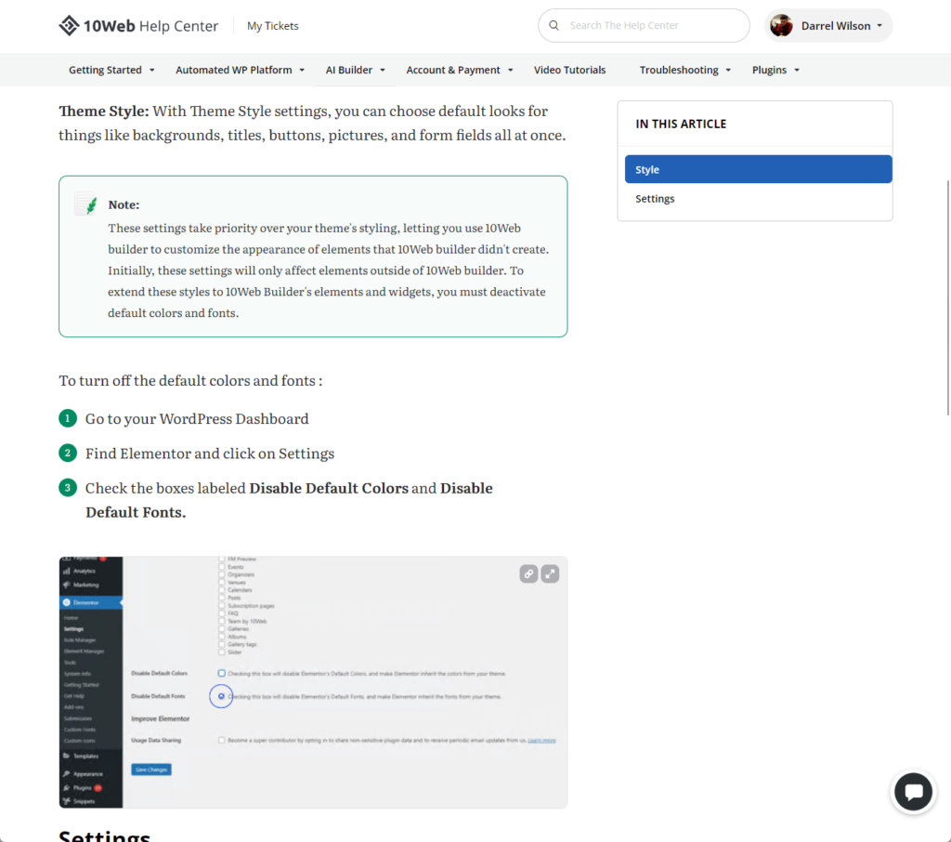Expand the Account & Payment menu
This screenshot has width=951, height=842.
click(x=460, y=70)
